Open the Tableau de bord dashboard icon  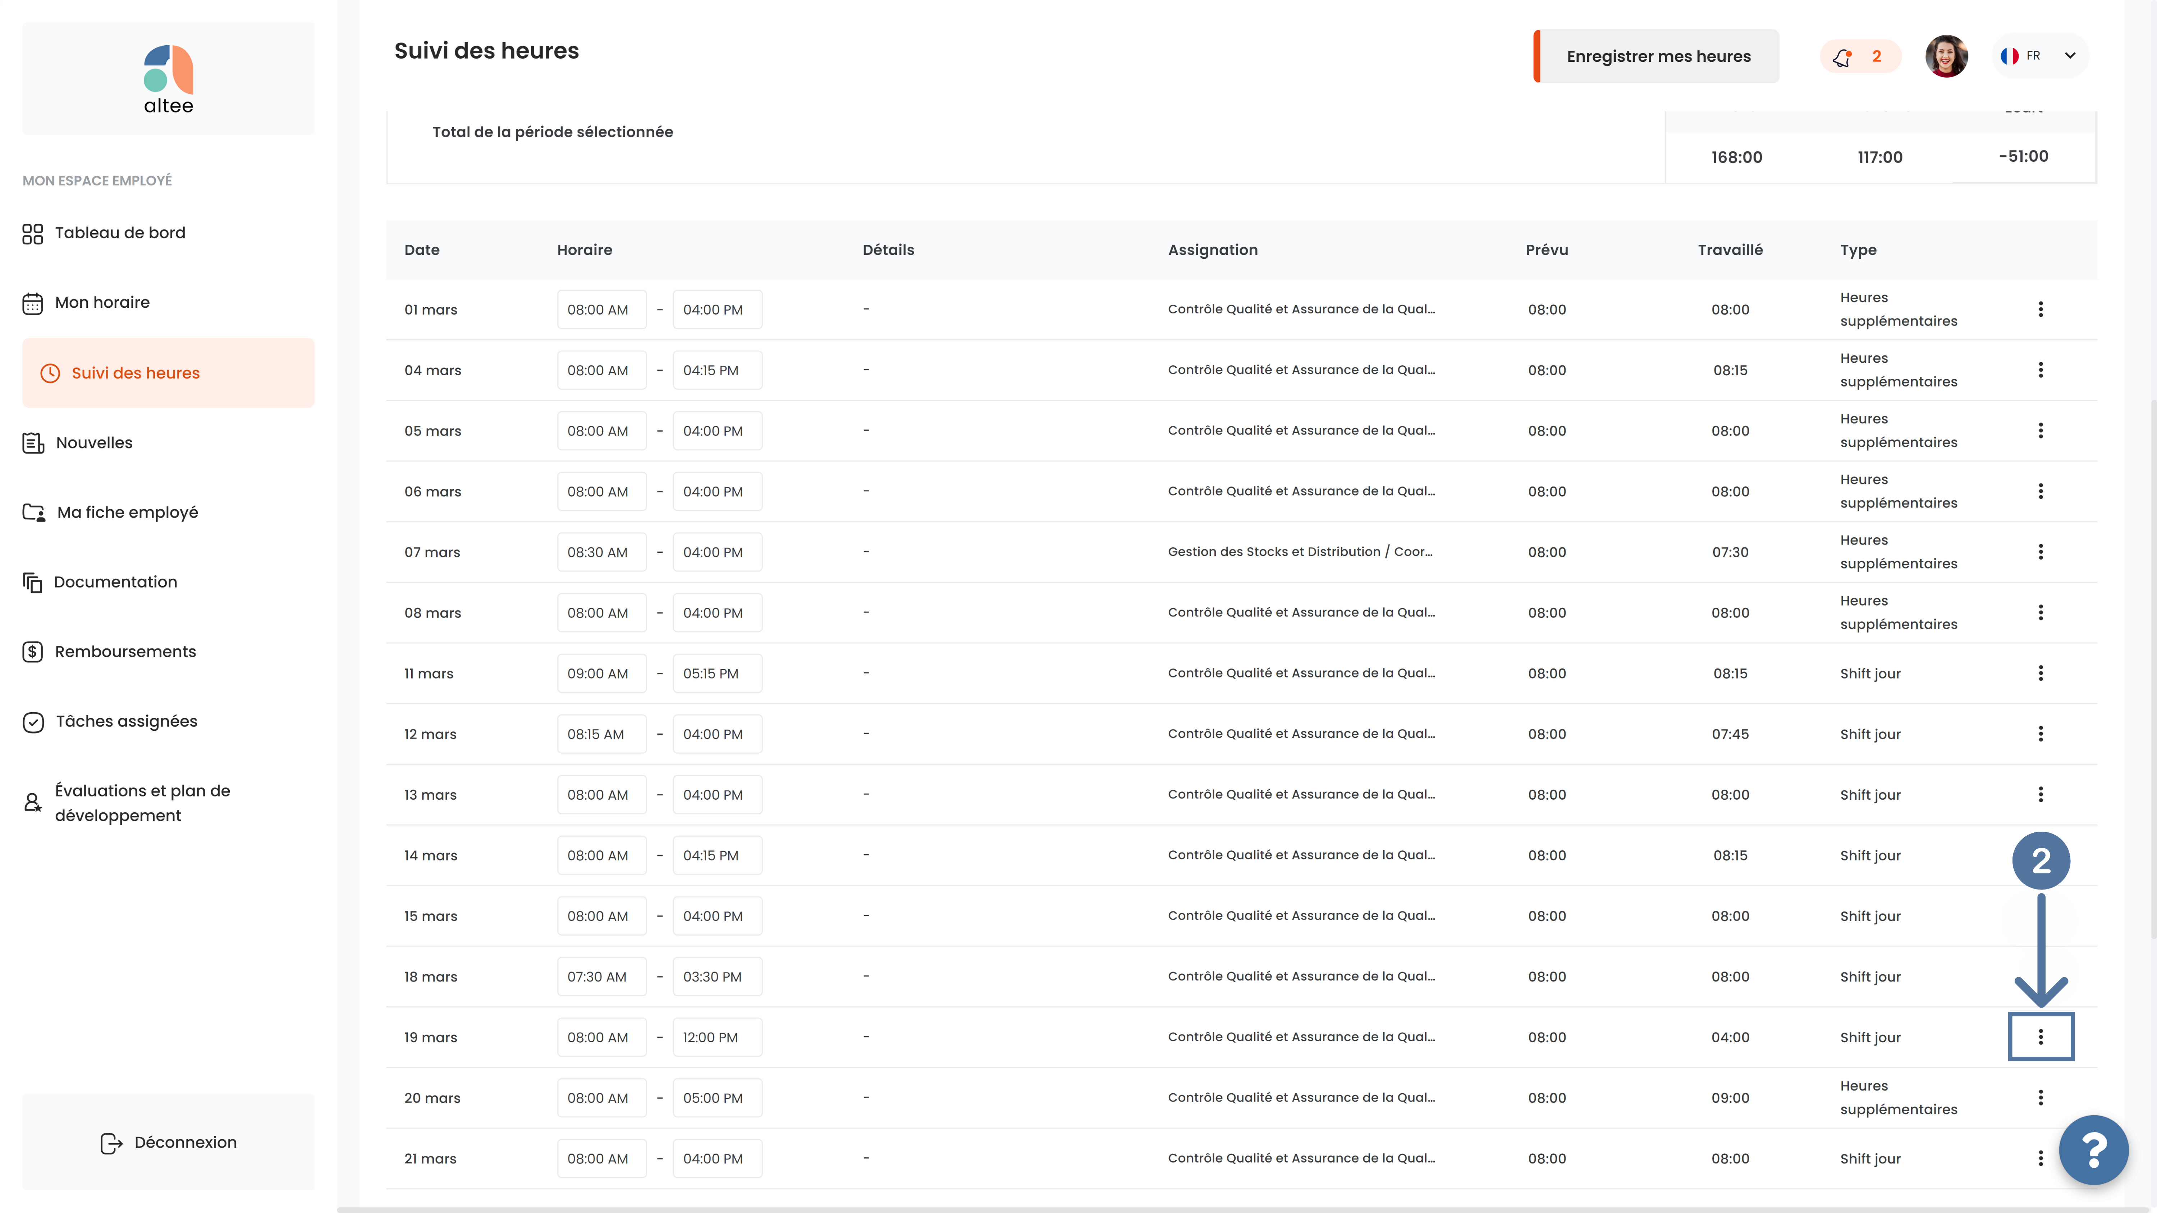tap(33, 234)
